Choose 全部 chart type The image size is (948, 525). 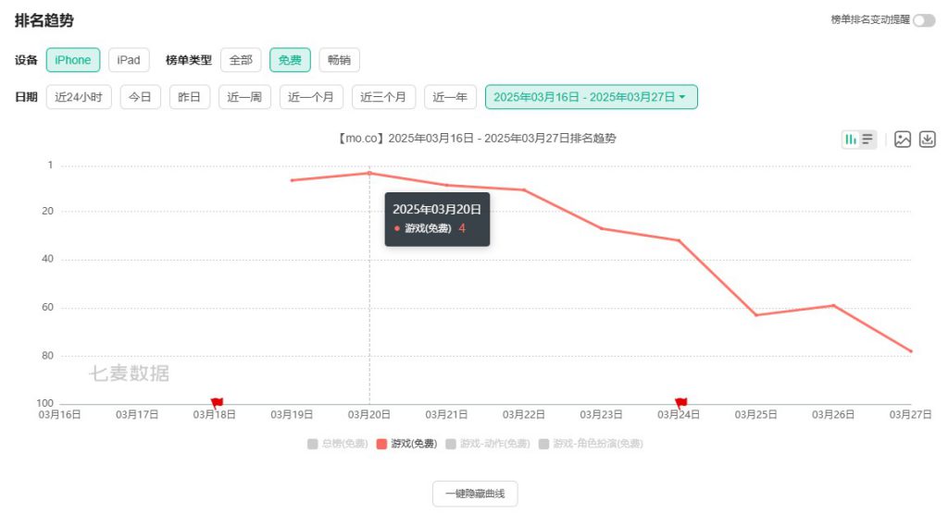pyautogui.click(x=241, y=60)
